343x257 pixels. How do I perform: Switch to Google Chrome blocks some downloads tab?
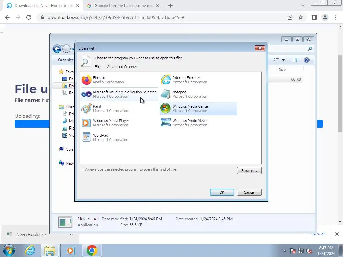coord(123,6)
